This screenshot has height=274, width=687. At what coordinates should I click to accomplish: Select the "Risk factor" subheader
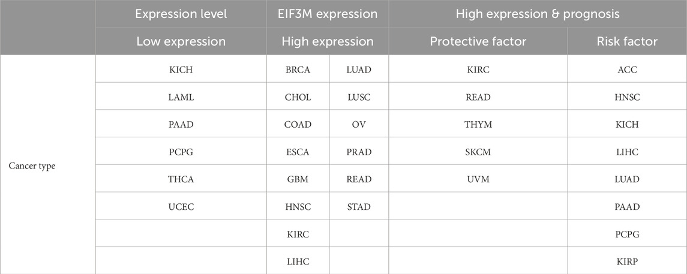tap(626, 41)
